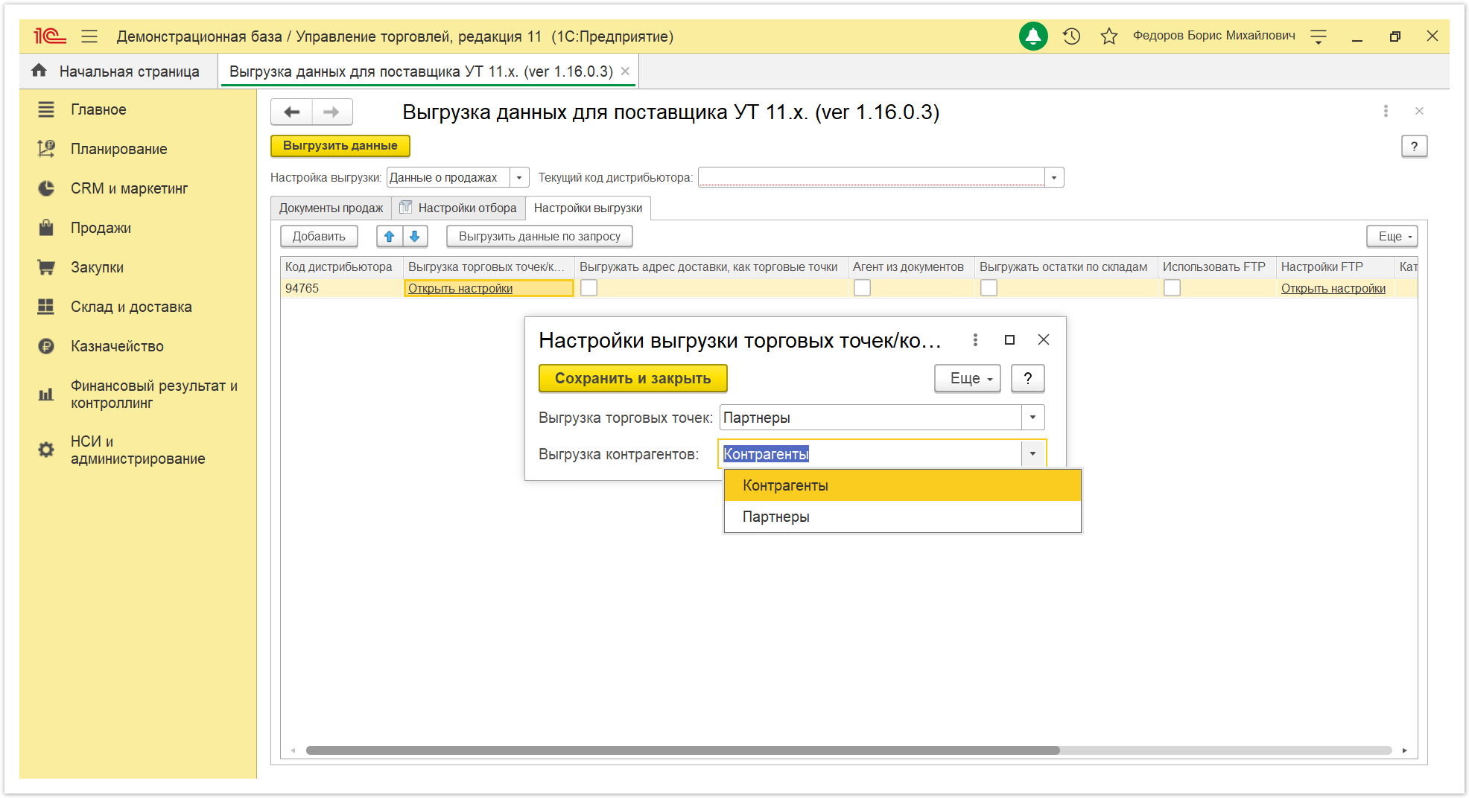Move row down arrow

[x=415, y=236]
